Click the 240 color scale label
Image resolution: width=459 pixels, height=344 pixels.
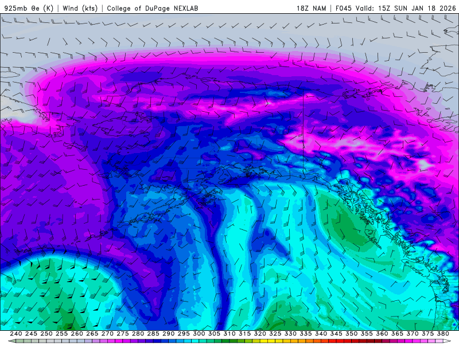coord(16,334)
